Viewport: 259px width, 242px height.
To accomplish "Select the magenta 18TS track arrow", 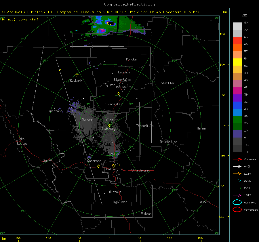I will click(x=237, y=195).
